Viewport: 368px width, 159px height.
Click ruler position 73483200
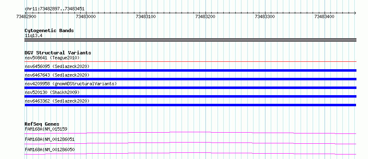click(206, 16)
